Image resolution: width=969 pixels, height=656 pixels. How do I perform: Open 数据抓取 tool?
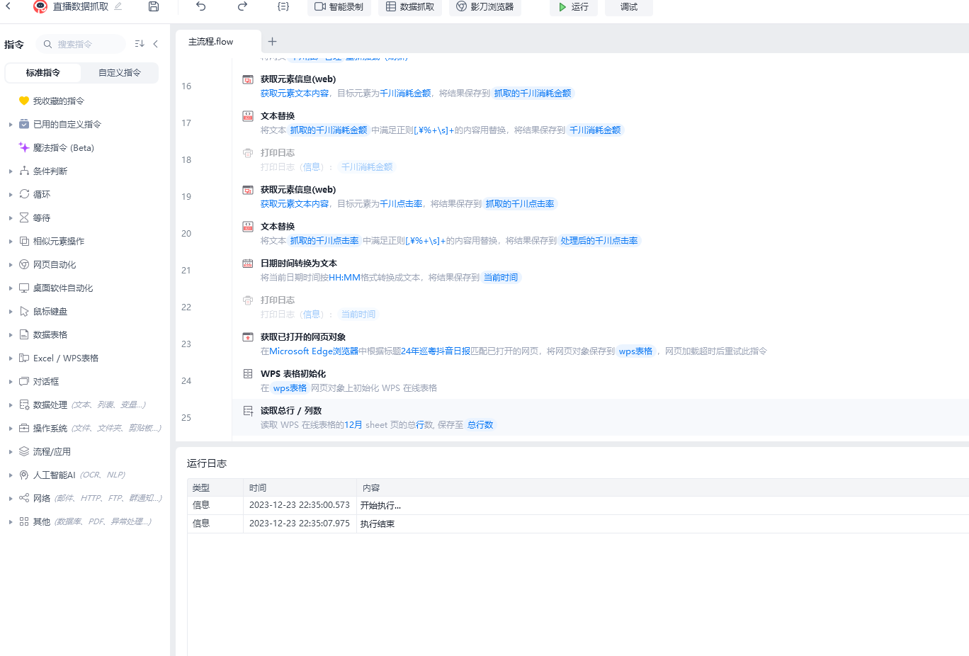(410, 7)
